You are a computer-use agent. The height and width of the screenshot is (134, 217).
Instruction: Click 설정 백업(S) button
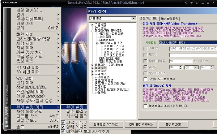tap(173, 125)
